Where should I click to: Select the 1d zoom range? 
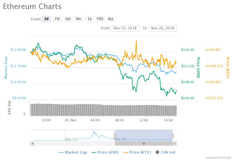(46, 19)
